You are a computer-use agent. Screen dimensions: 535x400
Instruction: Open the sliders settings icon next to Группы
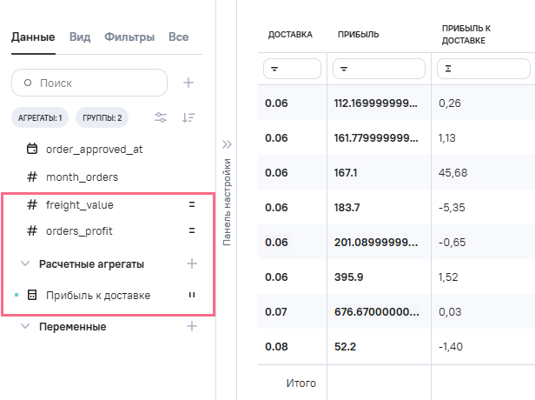coord(161,117)
